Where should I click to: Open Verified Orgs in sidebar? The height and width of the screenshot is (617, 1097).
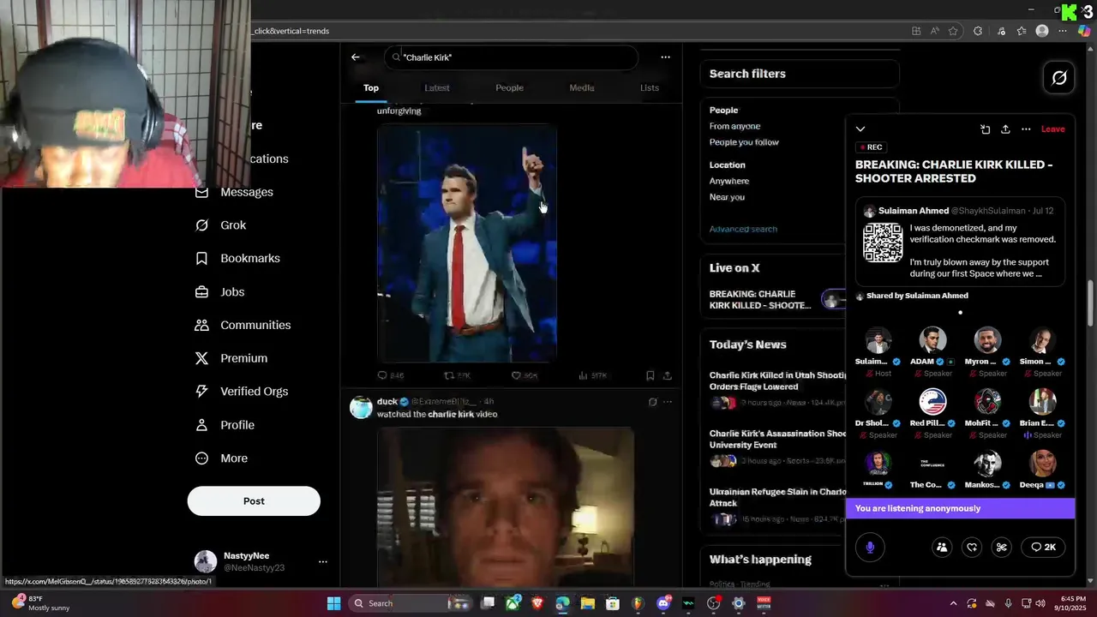click(x=241, y=392)
